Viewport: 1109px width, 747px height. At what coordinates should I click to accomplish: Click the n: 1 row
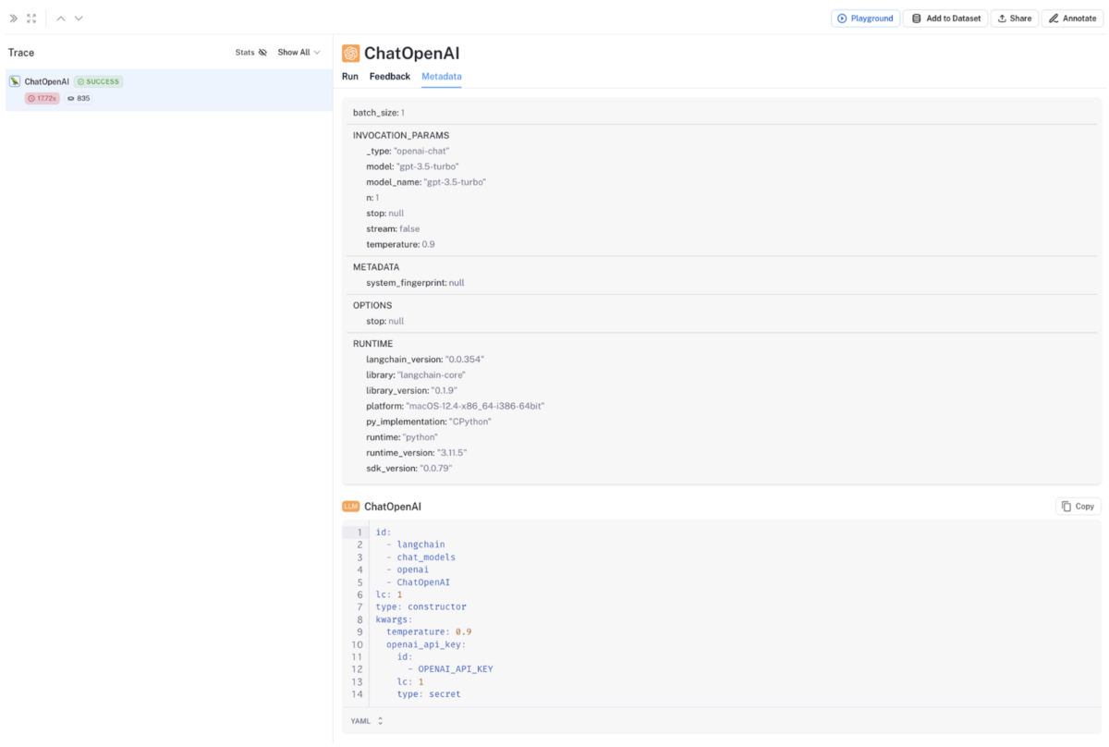click(x=372, y=198)
